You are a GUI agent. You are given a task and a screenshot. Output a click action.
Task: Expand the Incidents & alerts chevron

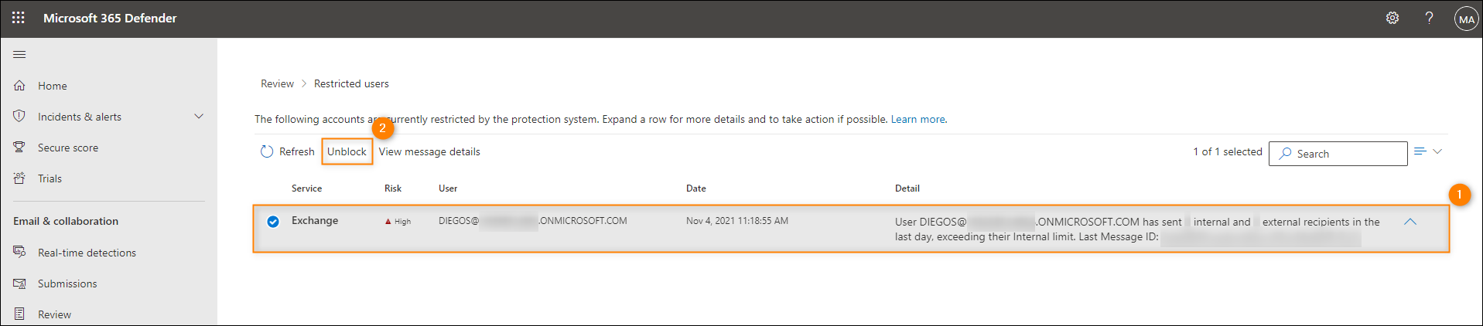pyautogui.click(x=199, y=117)
